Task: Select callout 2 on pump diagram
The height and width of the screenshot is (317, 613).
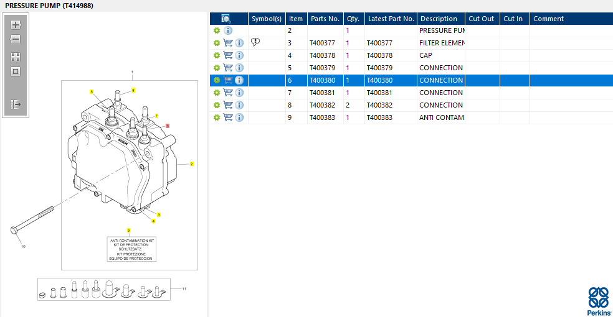Action: click(x=192, y=163)
